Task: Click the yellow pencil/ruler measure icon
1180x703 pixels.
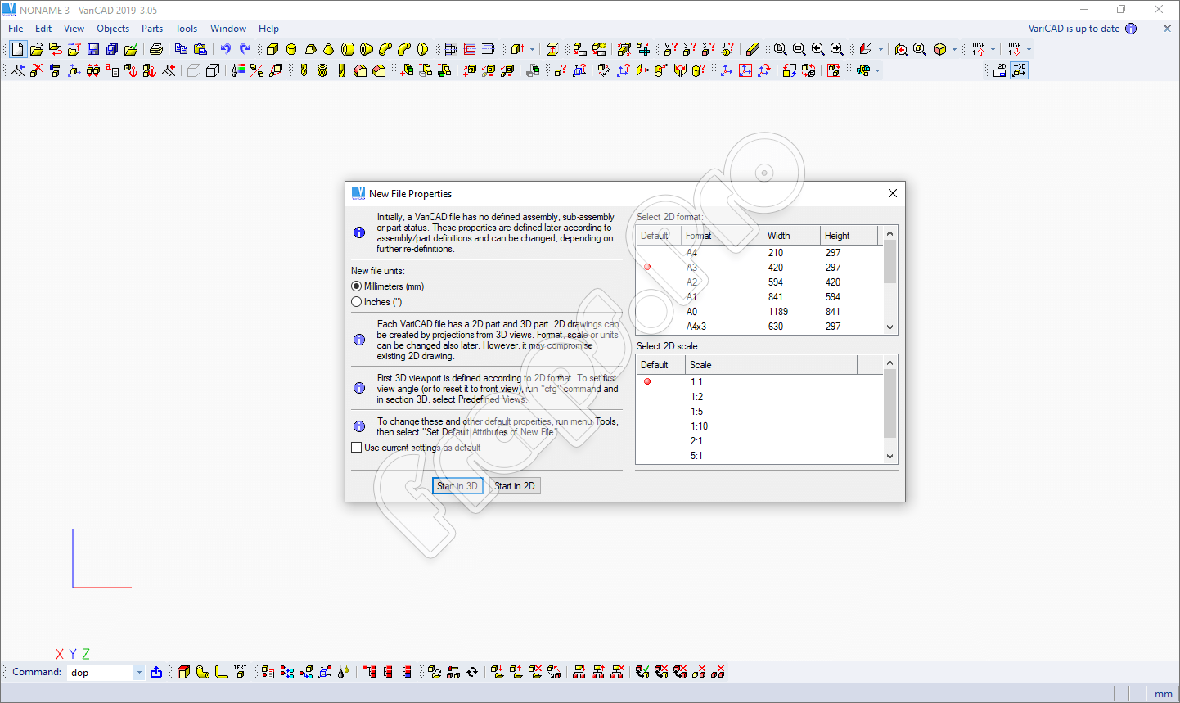Action: point(753,49)
